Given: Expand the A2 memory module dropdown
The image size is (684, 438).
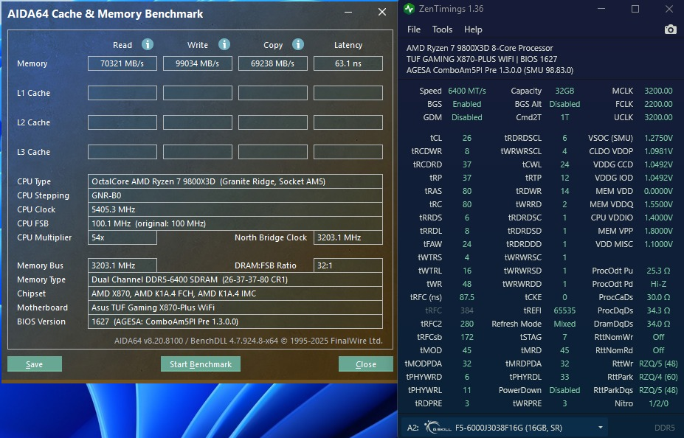Looking at the screenshot, I should tap(600, 428).
